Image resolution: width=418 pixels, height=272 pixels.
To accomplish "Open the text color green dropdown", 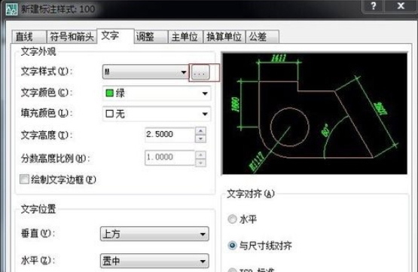I will 157,93.
